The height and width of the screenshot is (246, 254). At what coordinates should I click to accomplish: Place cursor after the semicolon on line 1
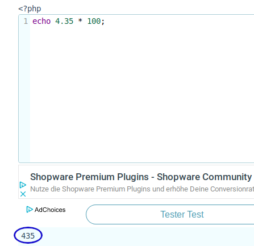105,21
